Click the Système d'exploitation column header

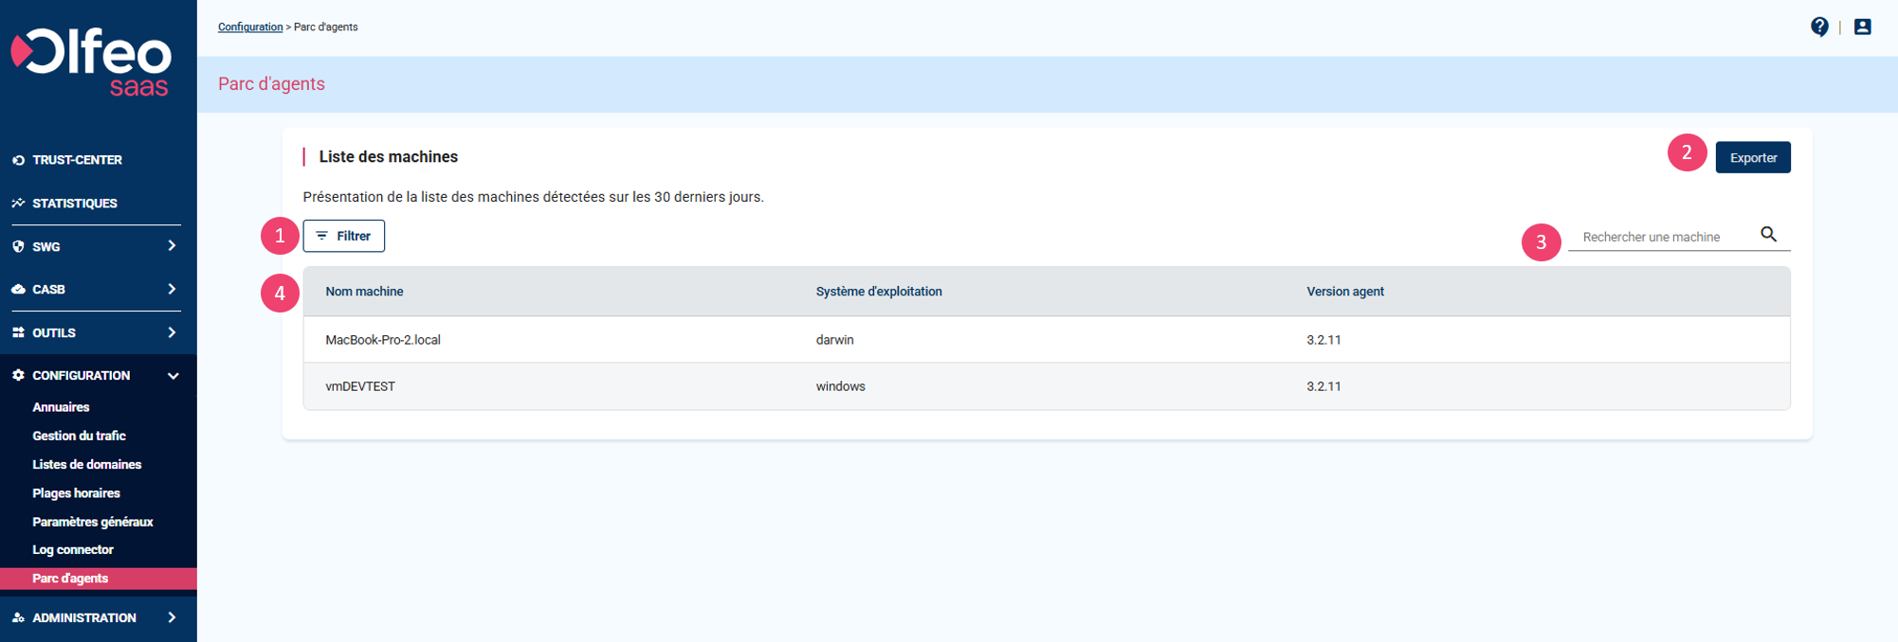click(879, 292)
